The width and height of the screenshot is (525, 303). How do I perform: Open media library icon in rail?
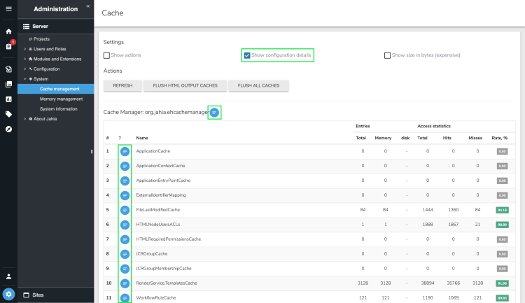pos(8,84)
